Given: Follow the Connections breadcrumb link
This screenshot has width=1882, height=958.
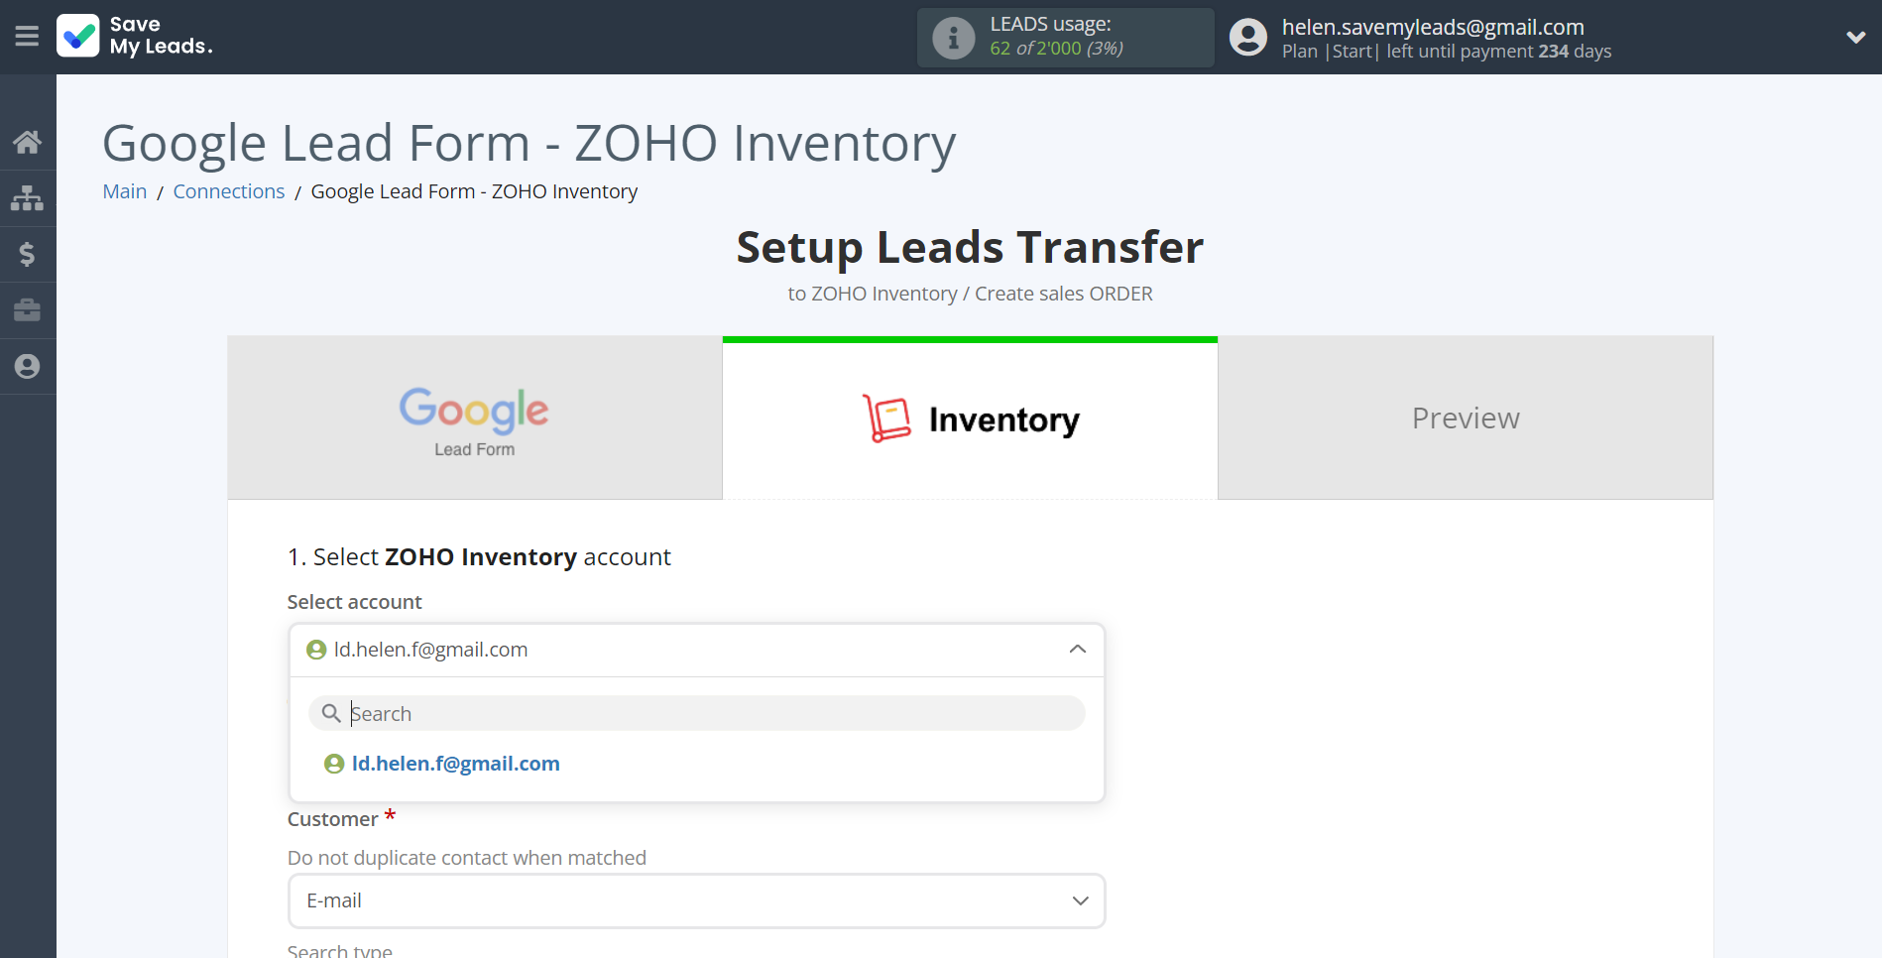Looking at the screenshot, I should click(x=229, y=191).
